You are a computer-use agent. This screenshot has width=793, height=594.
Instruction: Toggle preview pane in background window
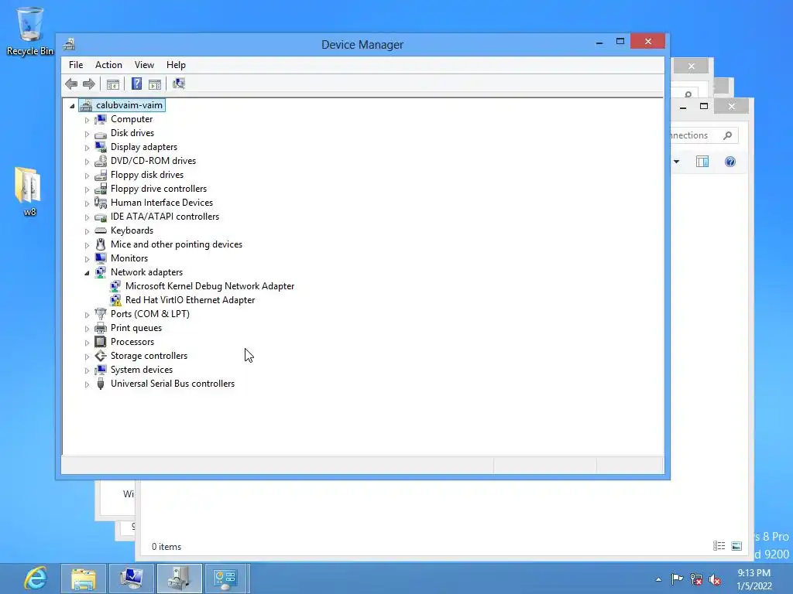(x=702, y=162)
